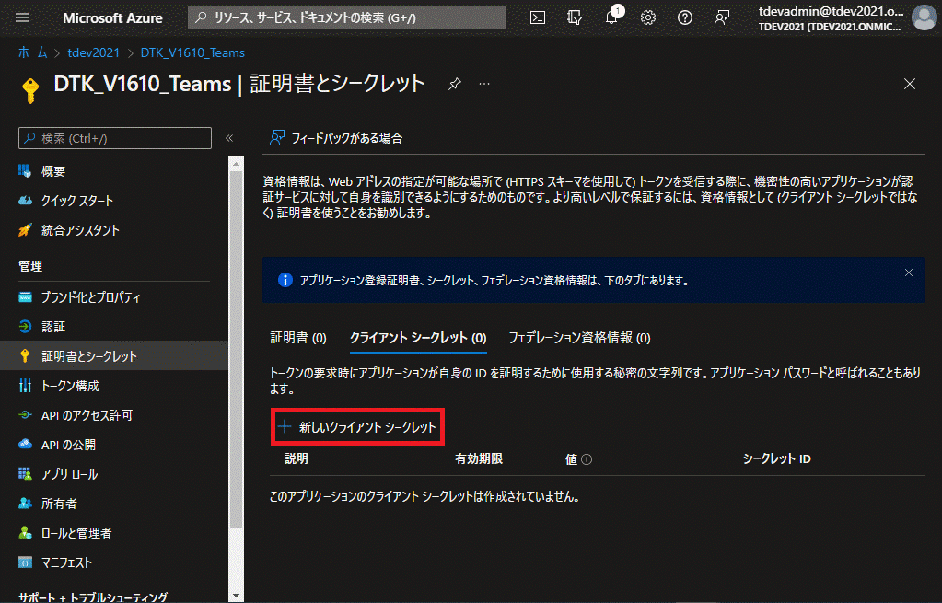
Task: Open the more options ellipsis by title
Action: point(484,84)
